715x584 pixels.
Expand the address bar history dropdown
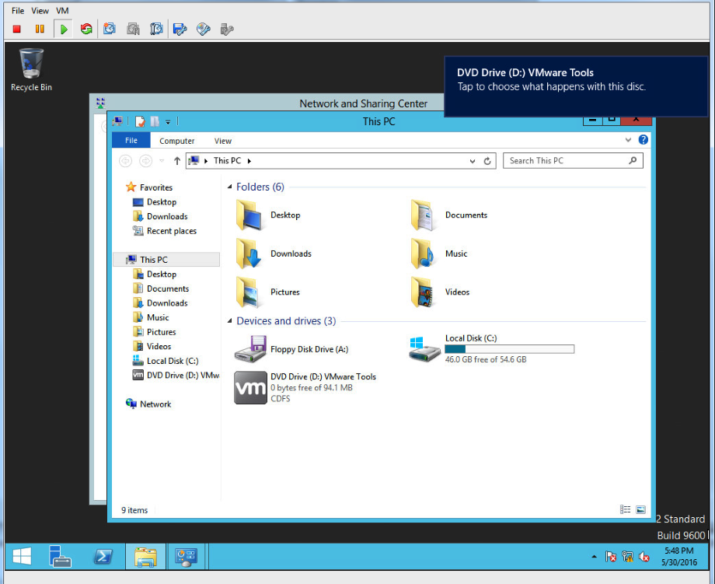tap(473, 161)
